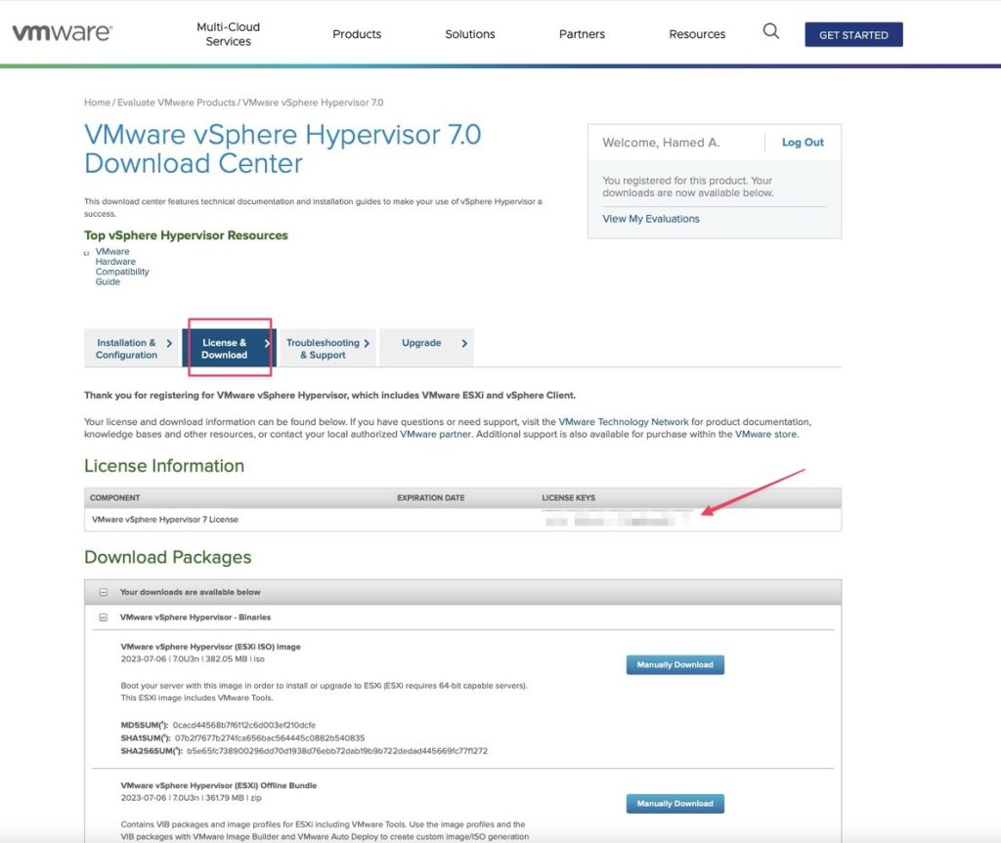
Task: Click 'Top vSphere Hypervisor Resources' heading
Action: click(186, 235)
